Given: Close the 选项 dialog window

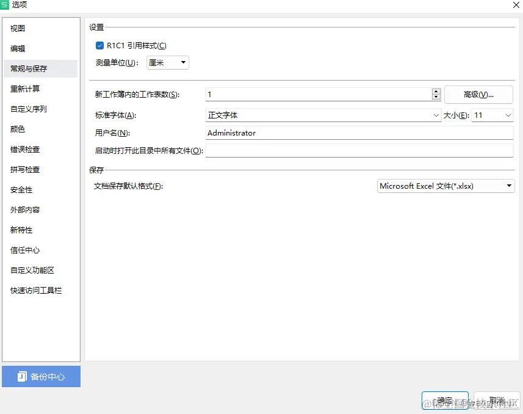Looking at the screenshot, I should 516,5.
